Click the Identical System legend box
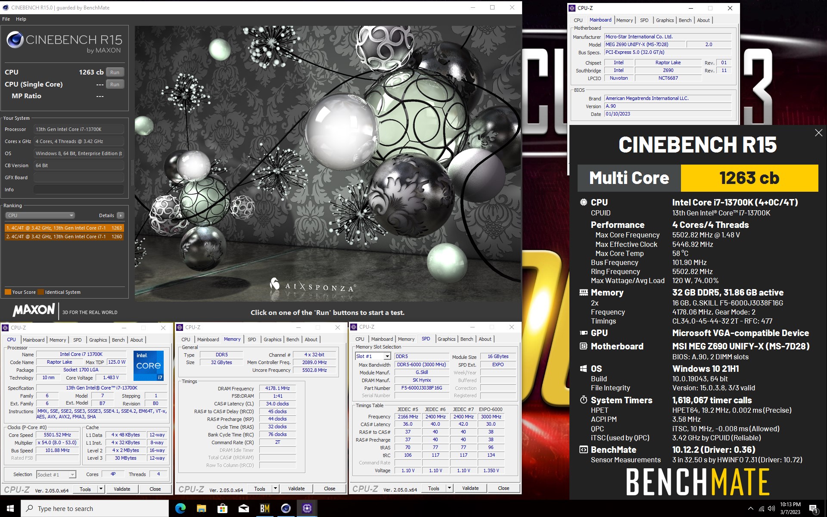Screen dimensions: 827x517 point(40,292)
